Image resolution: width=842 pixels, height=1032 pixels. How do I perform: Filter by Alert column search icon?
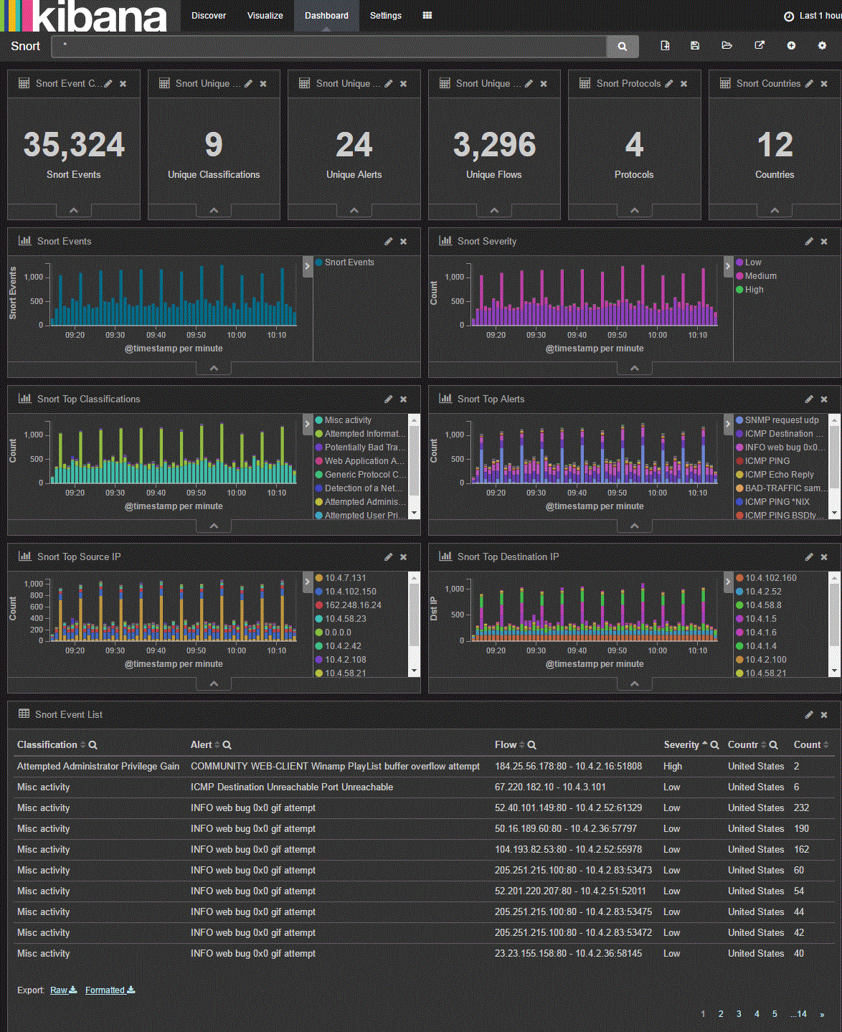[227, 745]
